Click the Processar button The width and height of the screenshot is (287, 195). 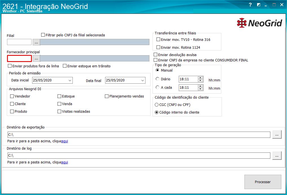click(263, 182)
